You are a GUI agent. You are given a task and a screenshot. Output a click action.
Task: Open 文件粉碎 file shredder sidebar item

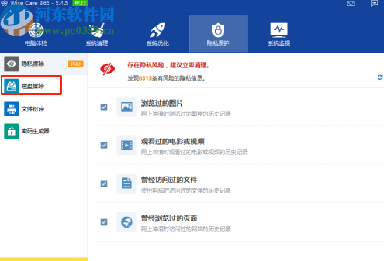[44, 109]
